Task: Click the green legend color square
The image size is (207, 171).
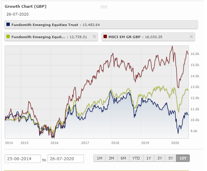Action: coord(8,36)
